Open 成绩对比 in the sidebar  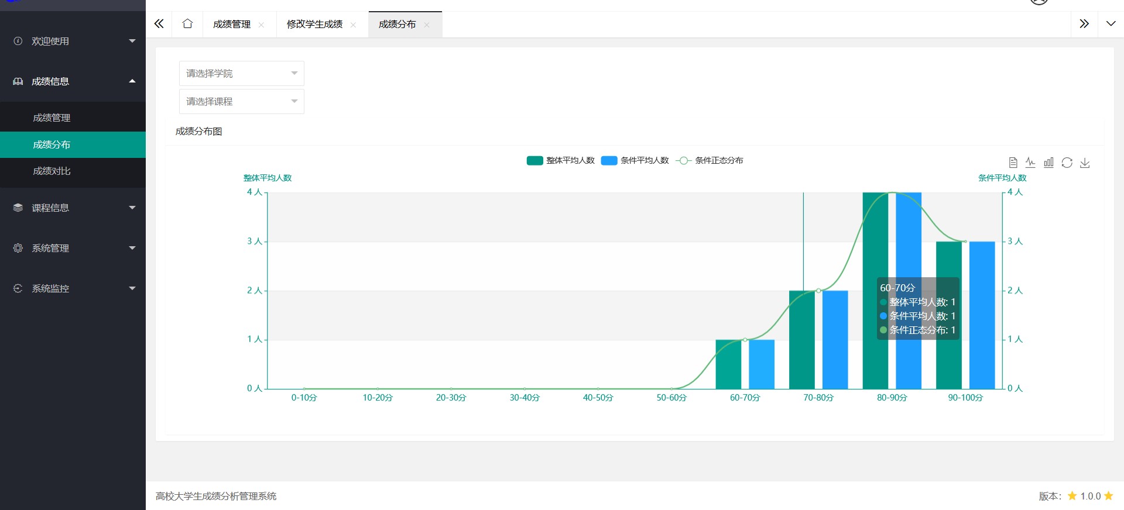point(73,171)
